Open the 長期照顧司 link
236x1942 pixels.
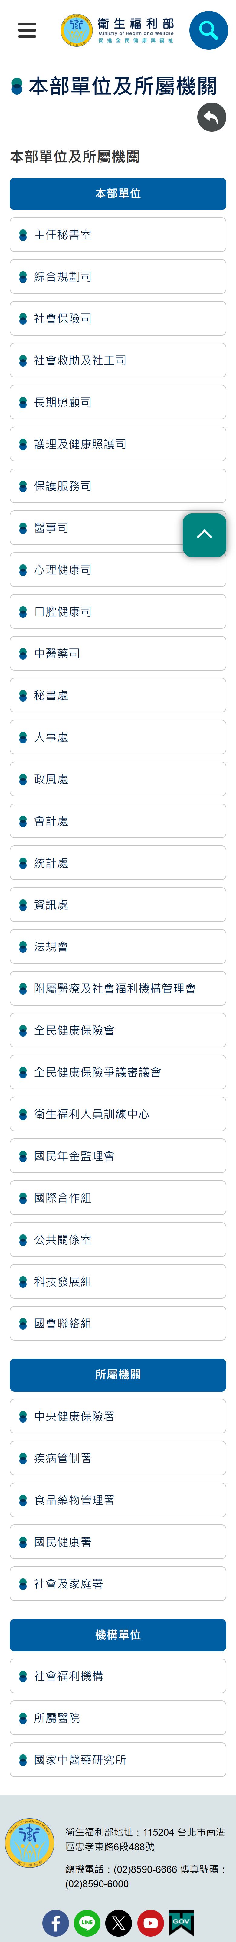(118, 402)
